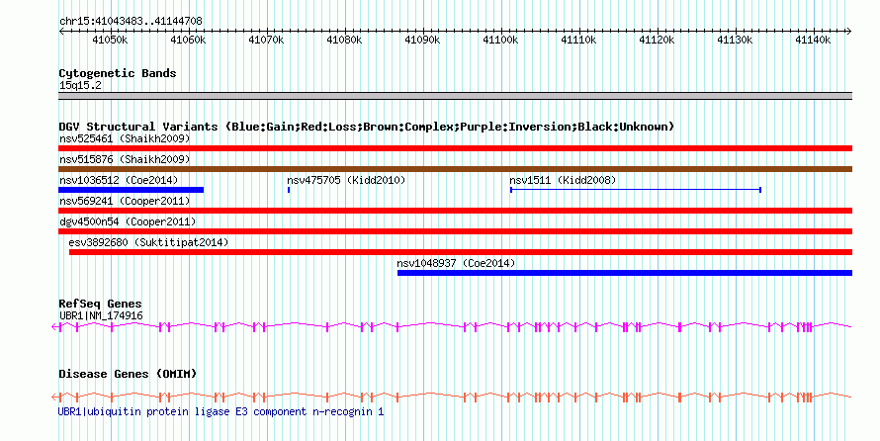Click the Disease Genes (OMIM) track title
The width and height of the screenshot is (880, 441).
128,374
